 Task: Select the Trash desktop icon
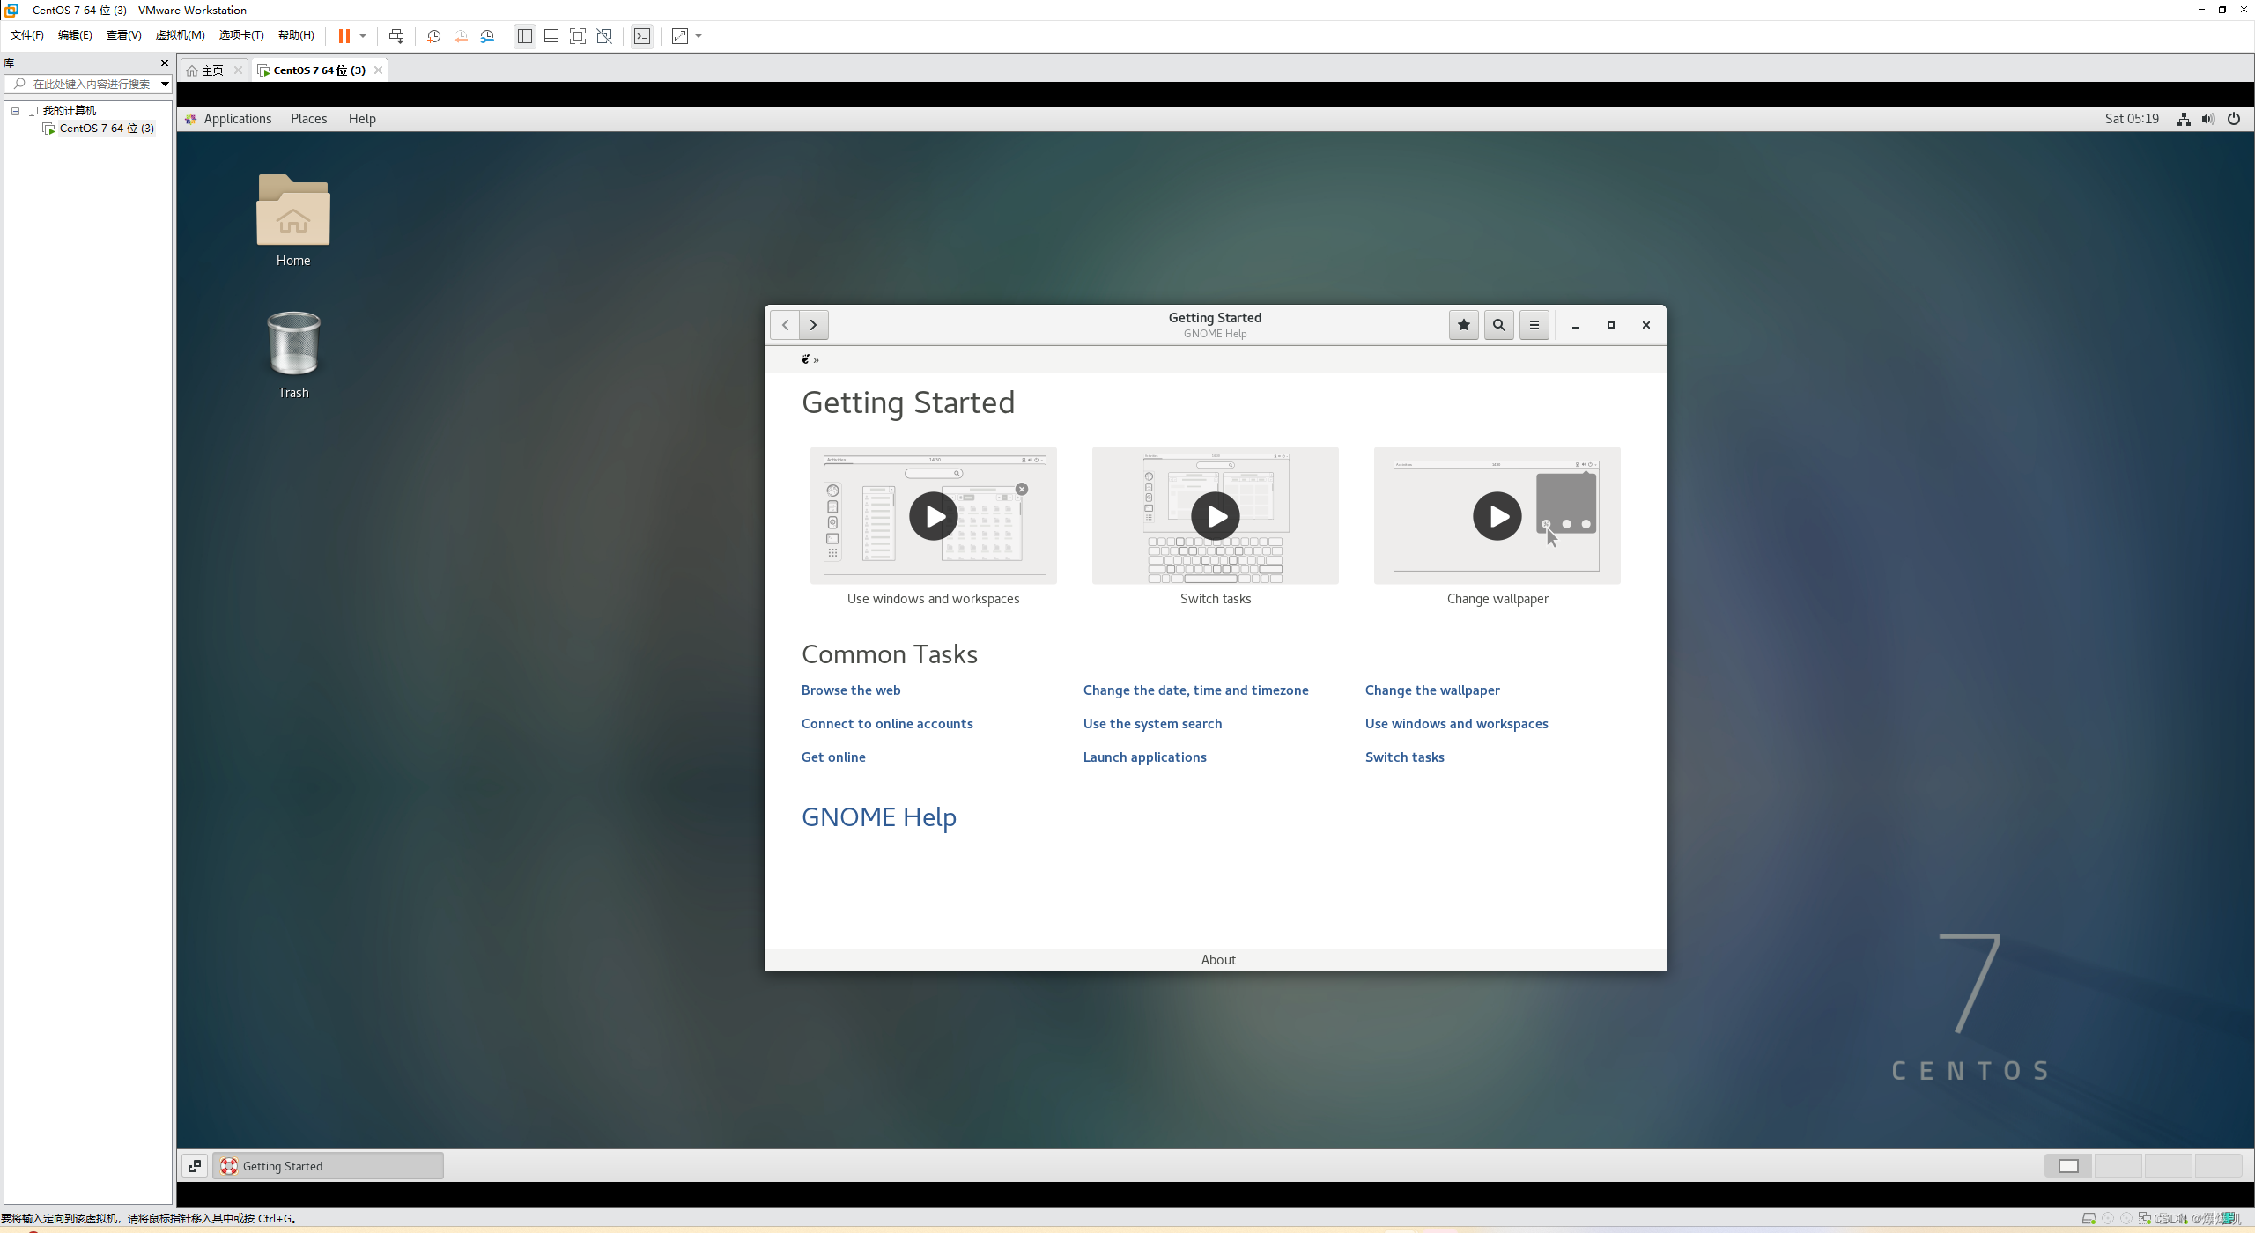293,355
